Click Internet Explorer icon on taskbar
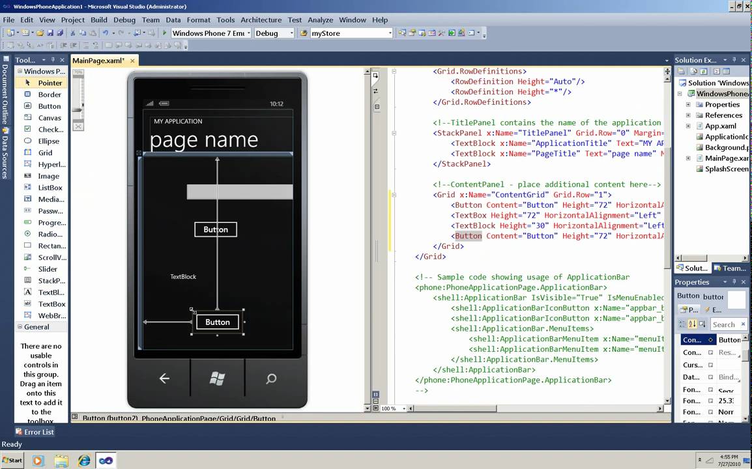This screenshot has width=752, height=469. coord(84,461)
